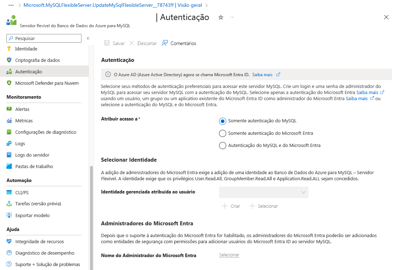Click the Saiba mais link about Microsoft Entra ID

263,74
